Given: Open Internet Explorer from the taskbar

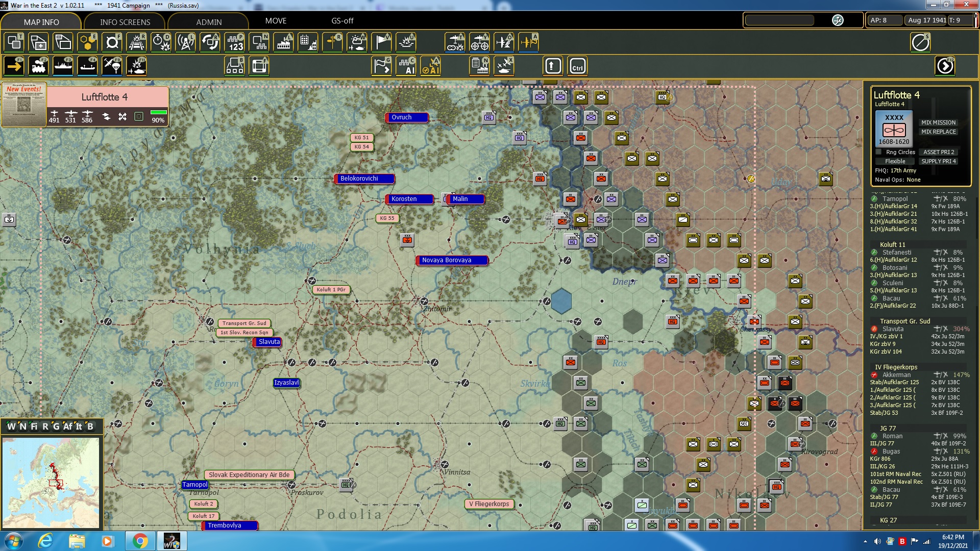Looking at the screenshot, I should [45, 541].
